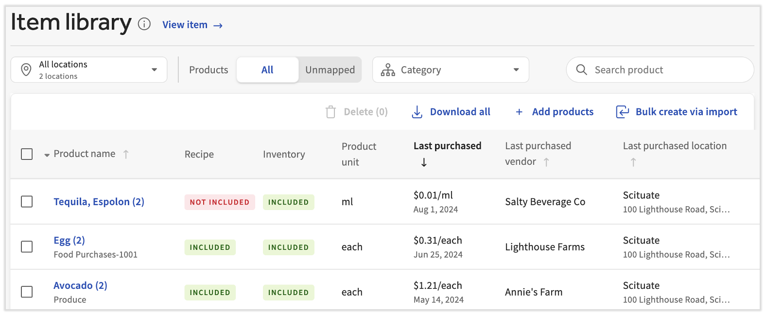Image resolution: width=766 pixels, height=316 pixels.
Task: Switch to the Unmapped products tab
Action: 330,70
